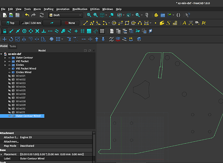Show the hidden Wire005 object

click(10, 90)
